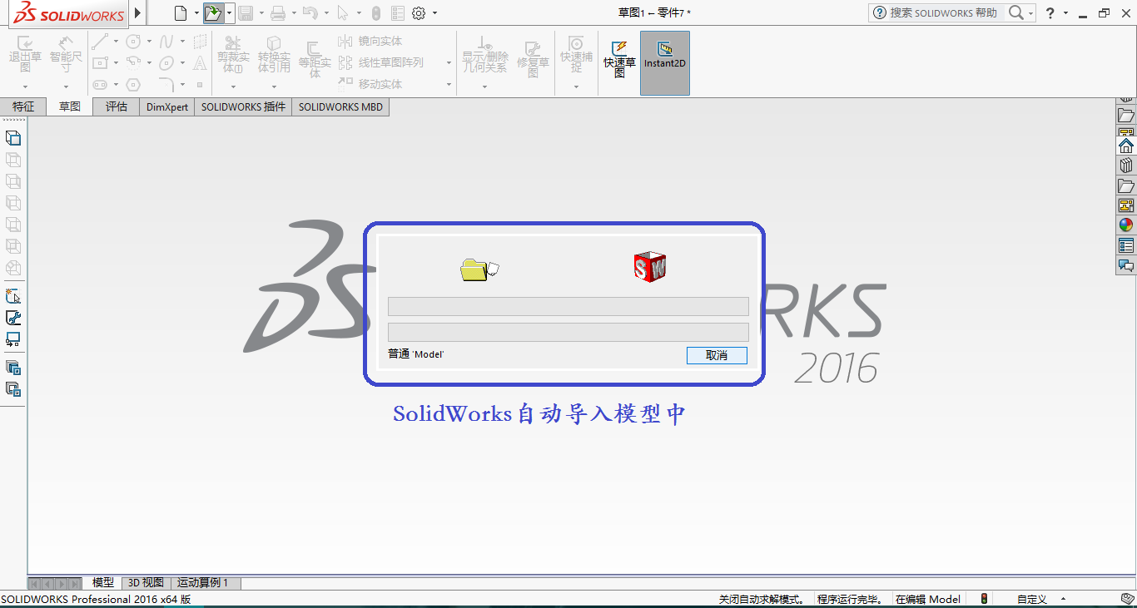
Task: Click the Rebuild traffic light icon
Action: (x=375, y=12)
